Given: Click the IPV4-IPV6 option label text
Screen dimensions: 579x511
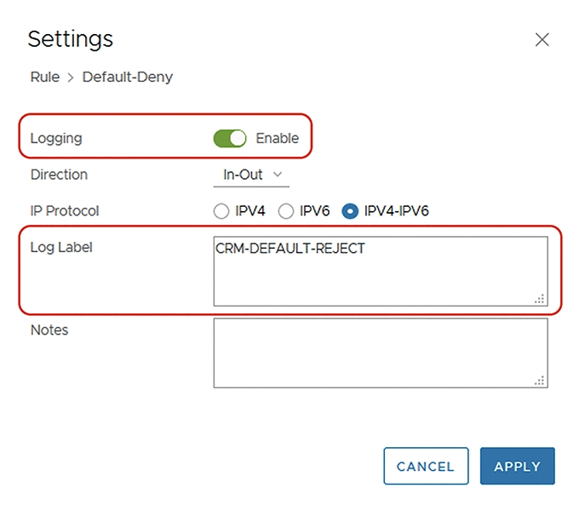Looking at the screenshot, I should point(396,211).
